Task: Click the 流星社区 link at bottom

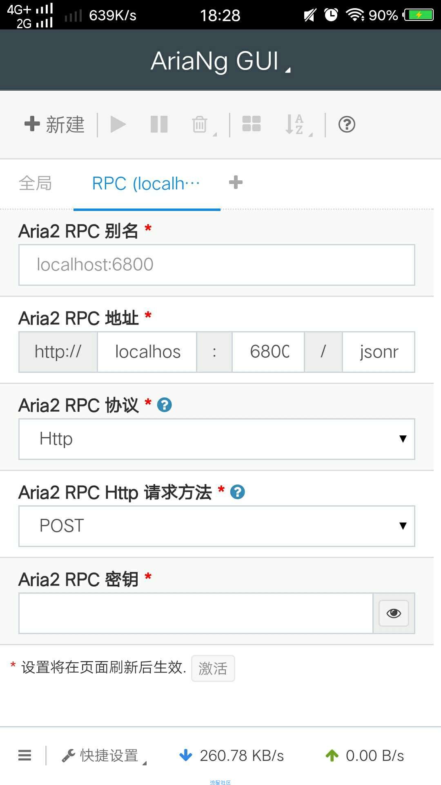Action: point(220,782)
